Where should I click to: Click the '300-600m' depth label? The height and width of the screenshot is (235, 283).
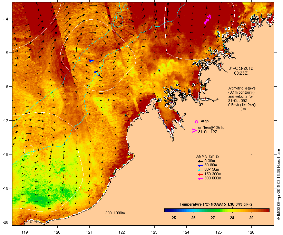click(213, 178)
